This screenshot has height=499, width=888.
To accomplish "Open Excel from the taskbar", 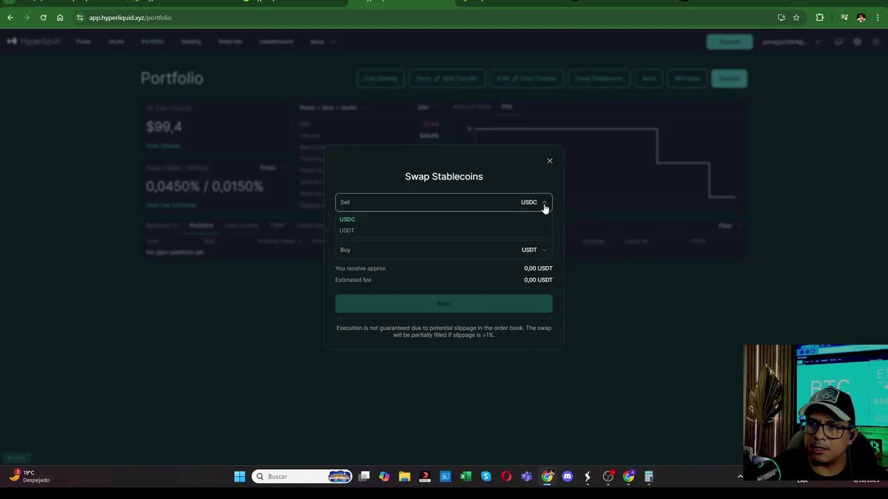I will pyautogui.click(x=466, y=477).
